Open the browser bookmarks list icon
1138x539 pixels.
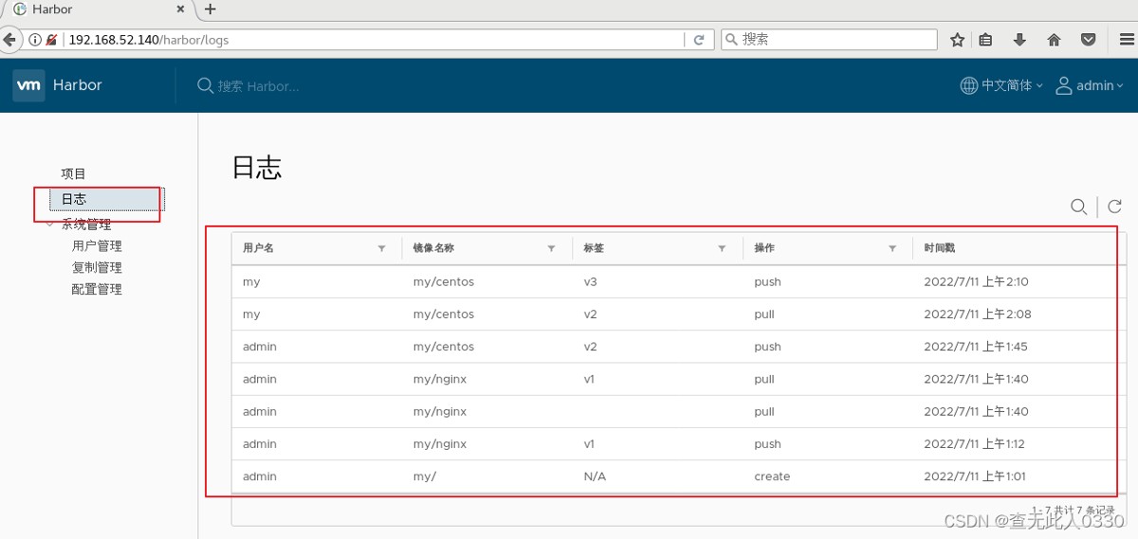[986, 40]
